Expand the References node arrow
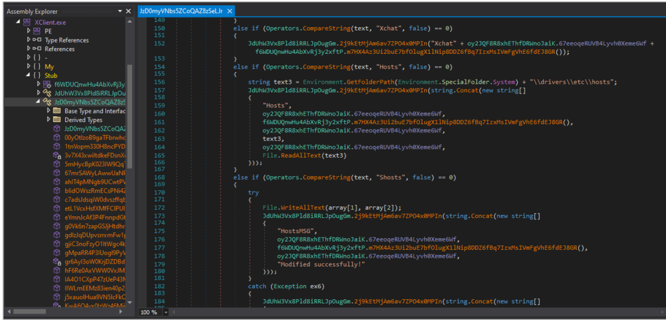 click(x=28, y=49)
